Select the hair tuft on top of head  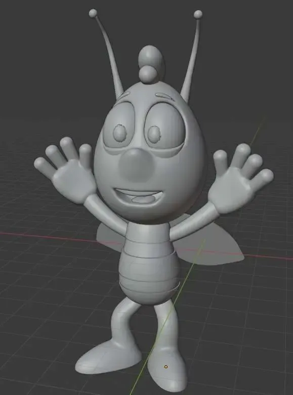151,64
